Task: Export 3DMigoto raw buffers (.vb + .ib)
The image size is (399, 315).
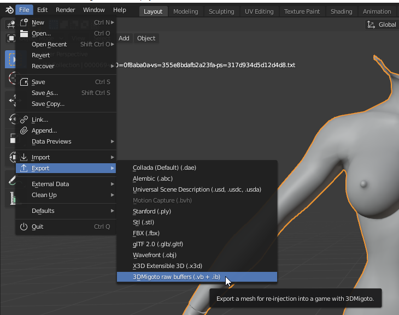Action: 197,277
